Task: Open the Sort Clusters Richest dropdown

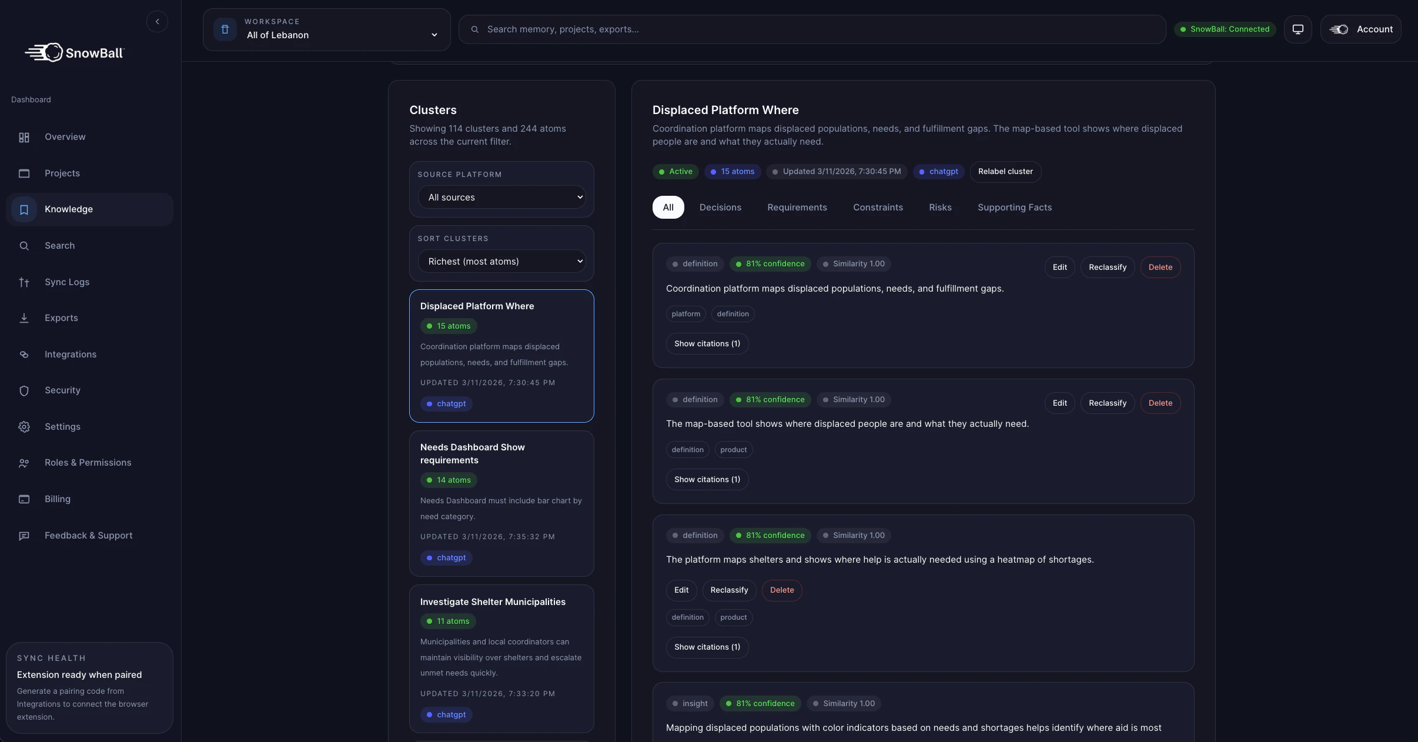Action: pyautogui.click(x=501, y=262)
